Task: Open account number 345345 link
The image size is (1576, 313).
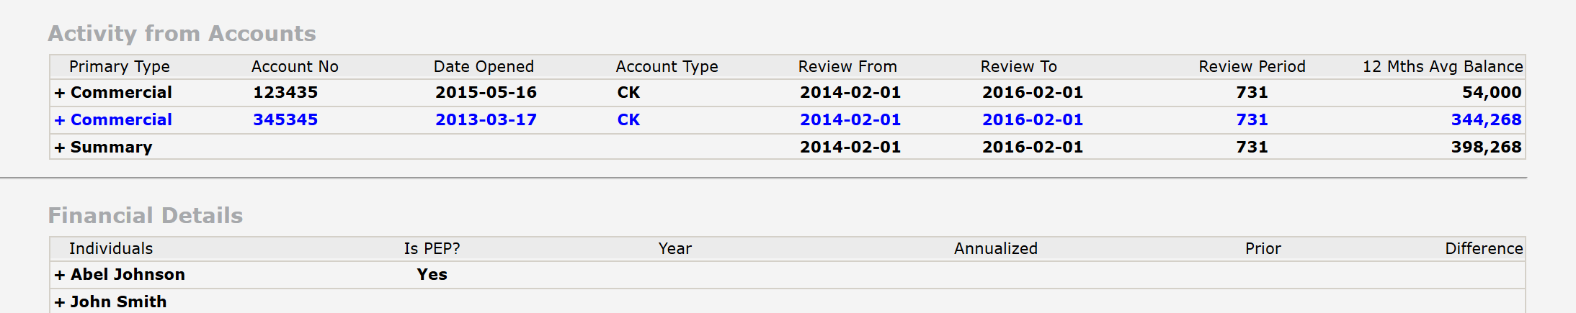Action: point(285,119)
